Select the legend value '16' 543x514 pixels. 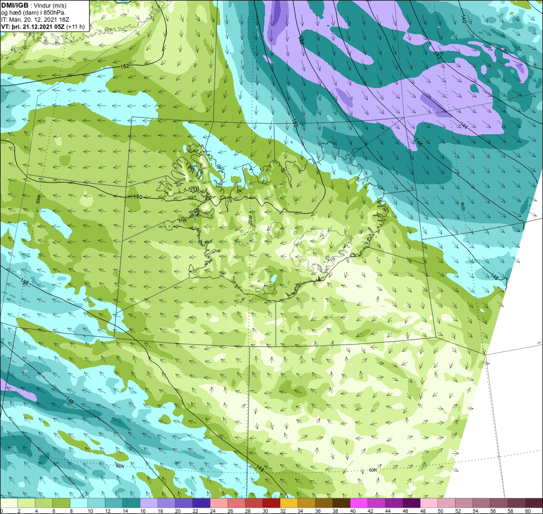click(143, 511)
